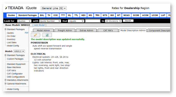Open the General Line (G) dropdown

point(54,8)
